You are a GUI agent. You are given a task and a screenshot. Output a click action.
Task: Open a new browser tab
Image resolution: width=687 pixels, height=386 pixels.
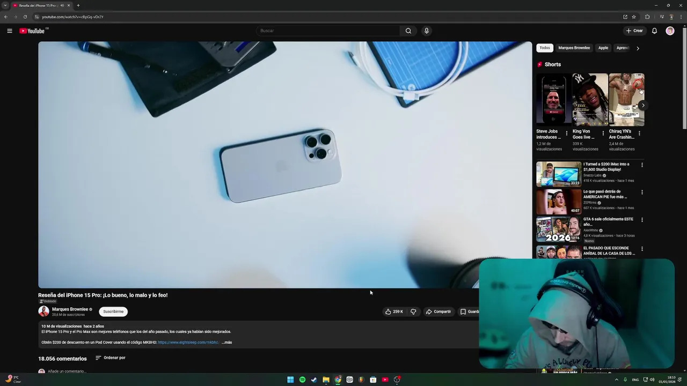click(x=78, y=5)
